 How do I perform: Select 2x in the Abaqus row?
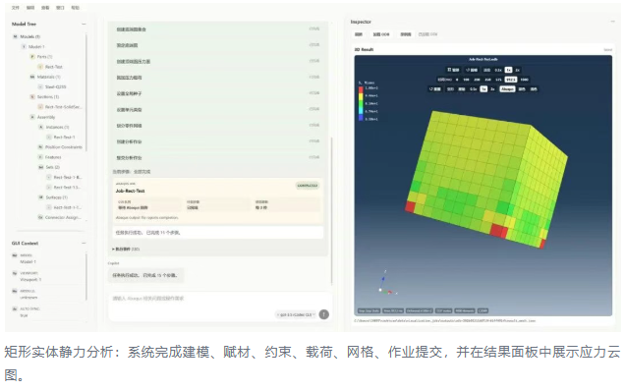point(492,88)
